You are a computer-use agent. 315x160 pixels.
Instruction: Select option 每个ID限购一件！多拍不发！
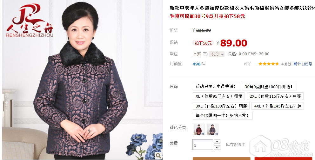pyautogui.click(x=223, y=116)
